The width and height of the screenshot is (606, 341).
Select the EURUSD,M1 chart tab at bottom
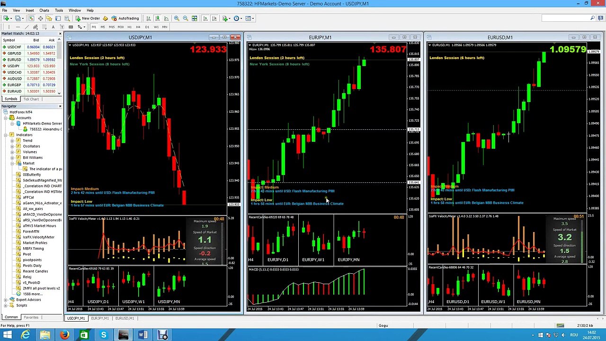tap(125, 318)
